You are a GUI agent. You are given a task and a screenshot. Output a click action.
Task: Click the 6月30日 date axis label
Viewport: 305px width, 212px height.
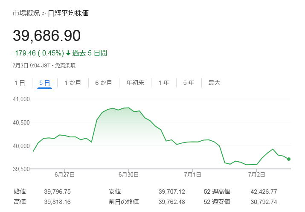pyautogui.click(x=128, y=174)
